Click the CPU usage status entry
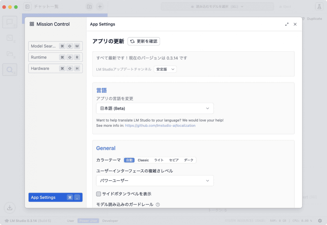This screenshot has height=225, width=327. coord(302,220)
